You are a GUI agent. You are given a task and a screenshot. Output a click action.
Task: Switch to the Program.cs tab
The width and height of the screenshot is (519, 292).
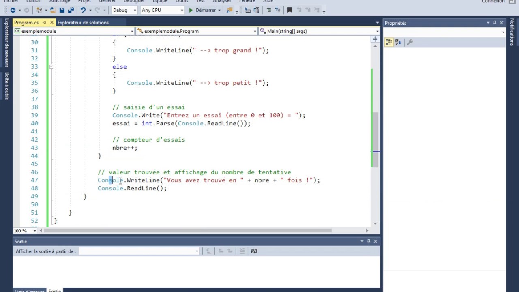coord(26,23)
